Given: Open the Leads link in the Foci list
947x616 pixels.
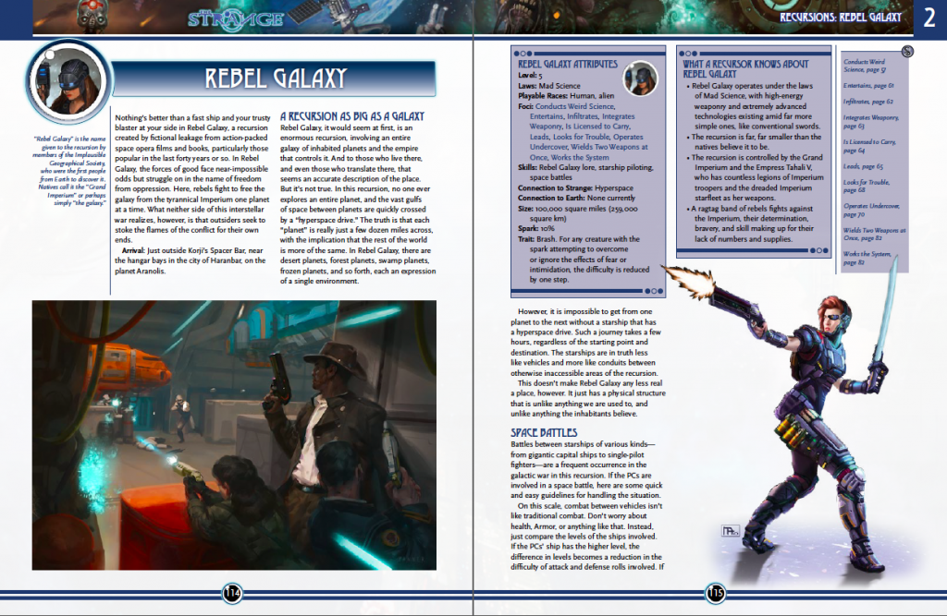Looking at the screenshot, I should tap(539, 137).
